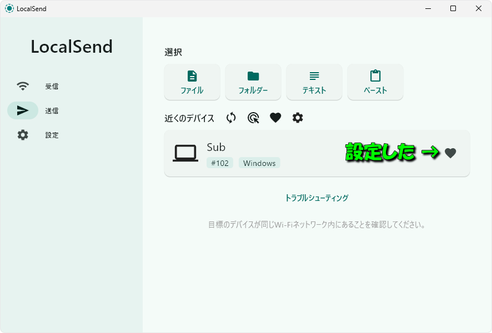Image resolution: width=492 pixels, height=333 pixels.
Task: Choose ファイル to select a file
Action: coord(192,82)
